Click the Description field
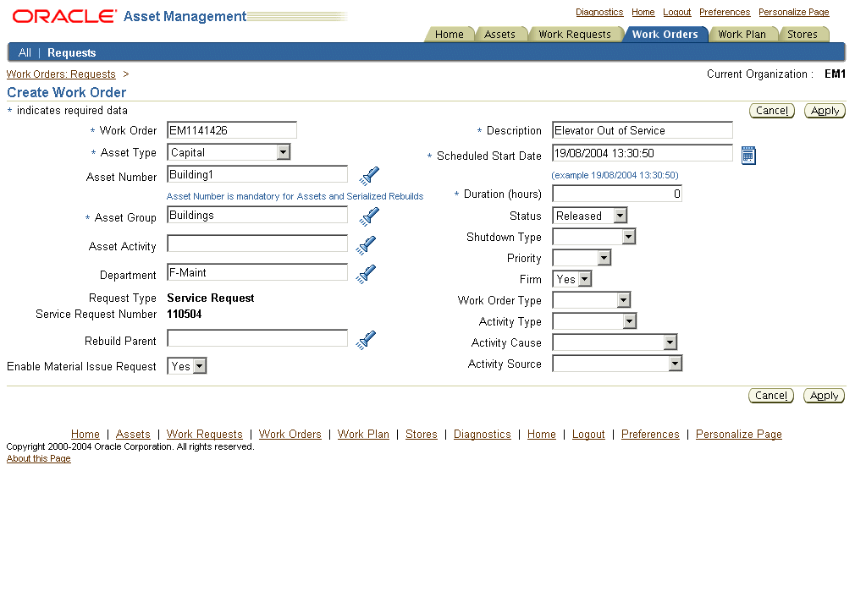The height and width of the screenshot is (602, 855). click(x=643, y=130)
